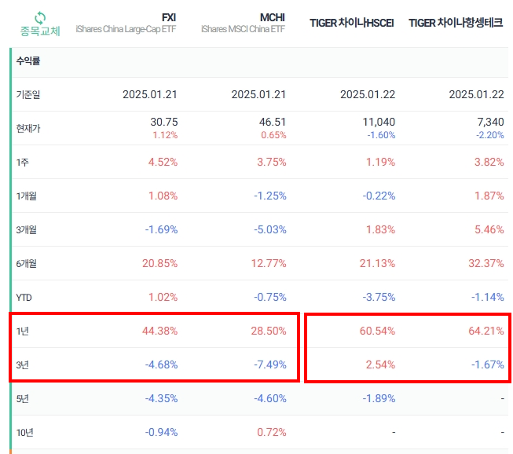513x454 pixels.
Task: Click the 수익률 section heading
Action: [x=28, y=60]
